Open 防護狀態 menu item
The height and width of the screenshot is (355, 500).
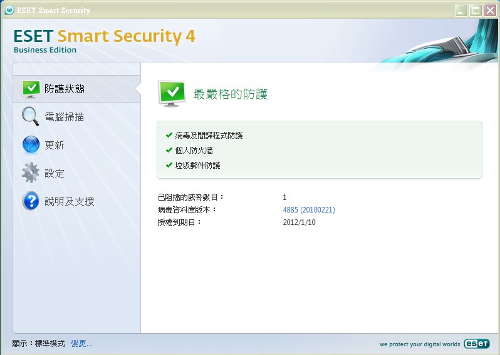click(65, 89)
